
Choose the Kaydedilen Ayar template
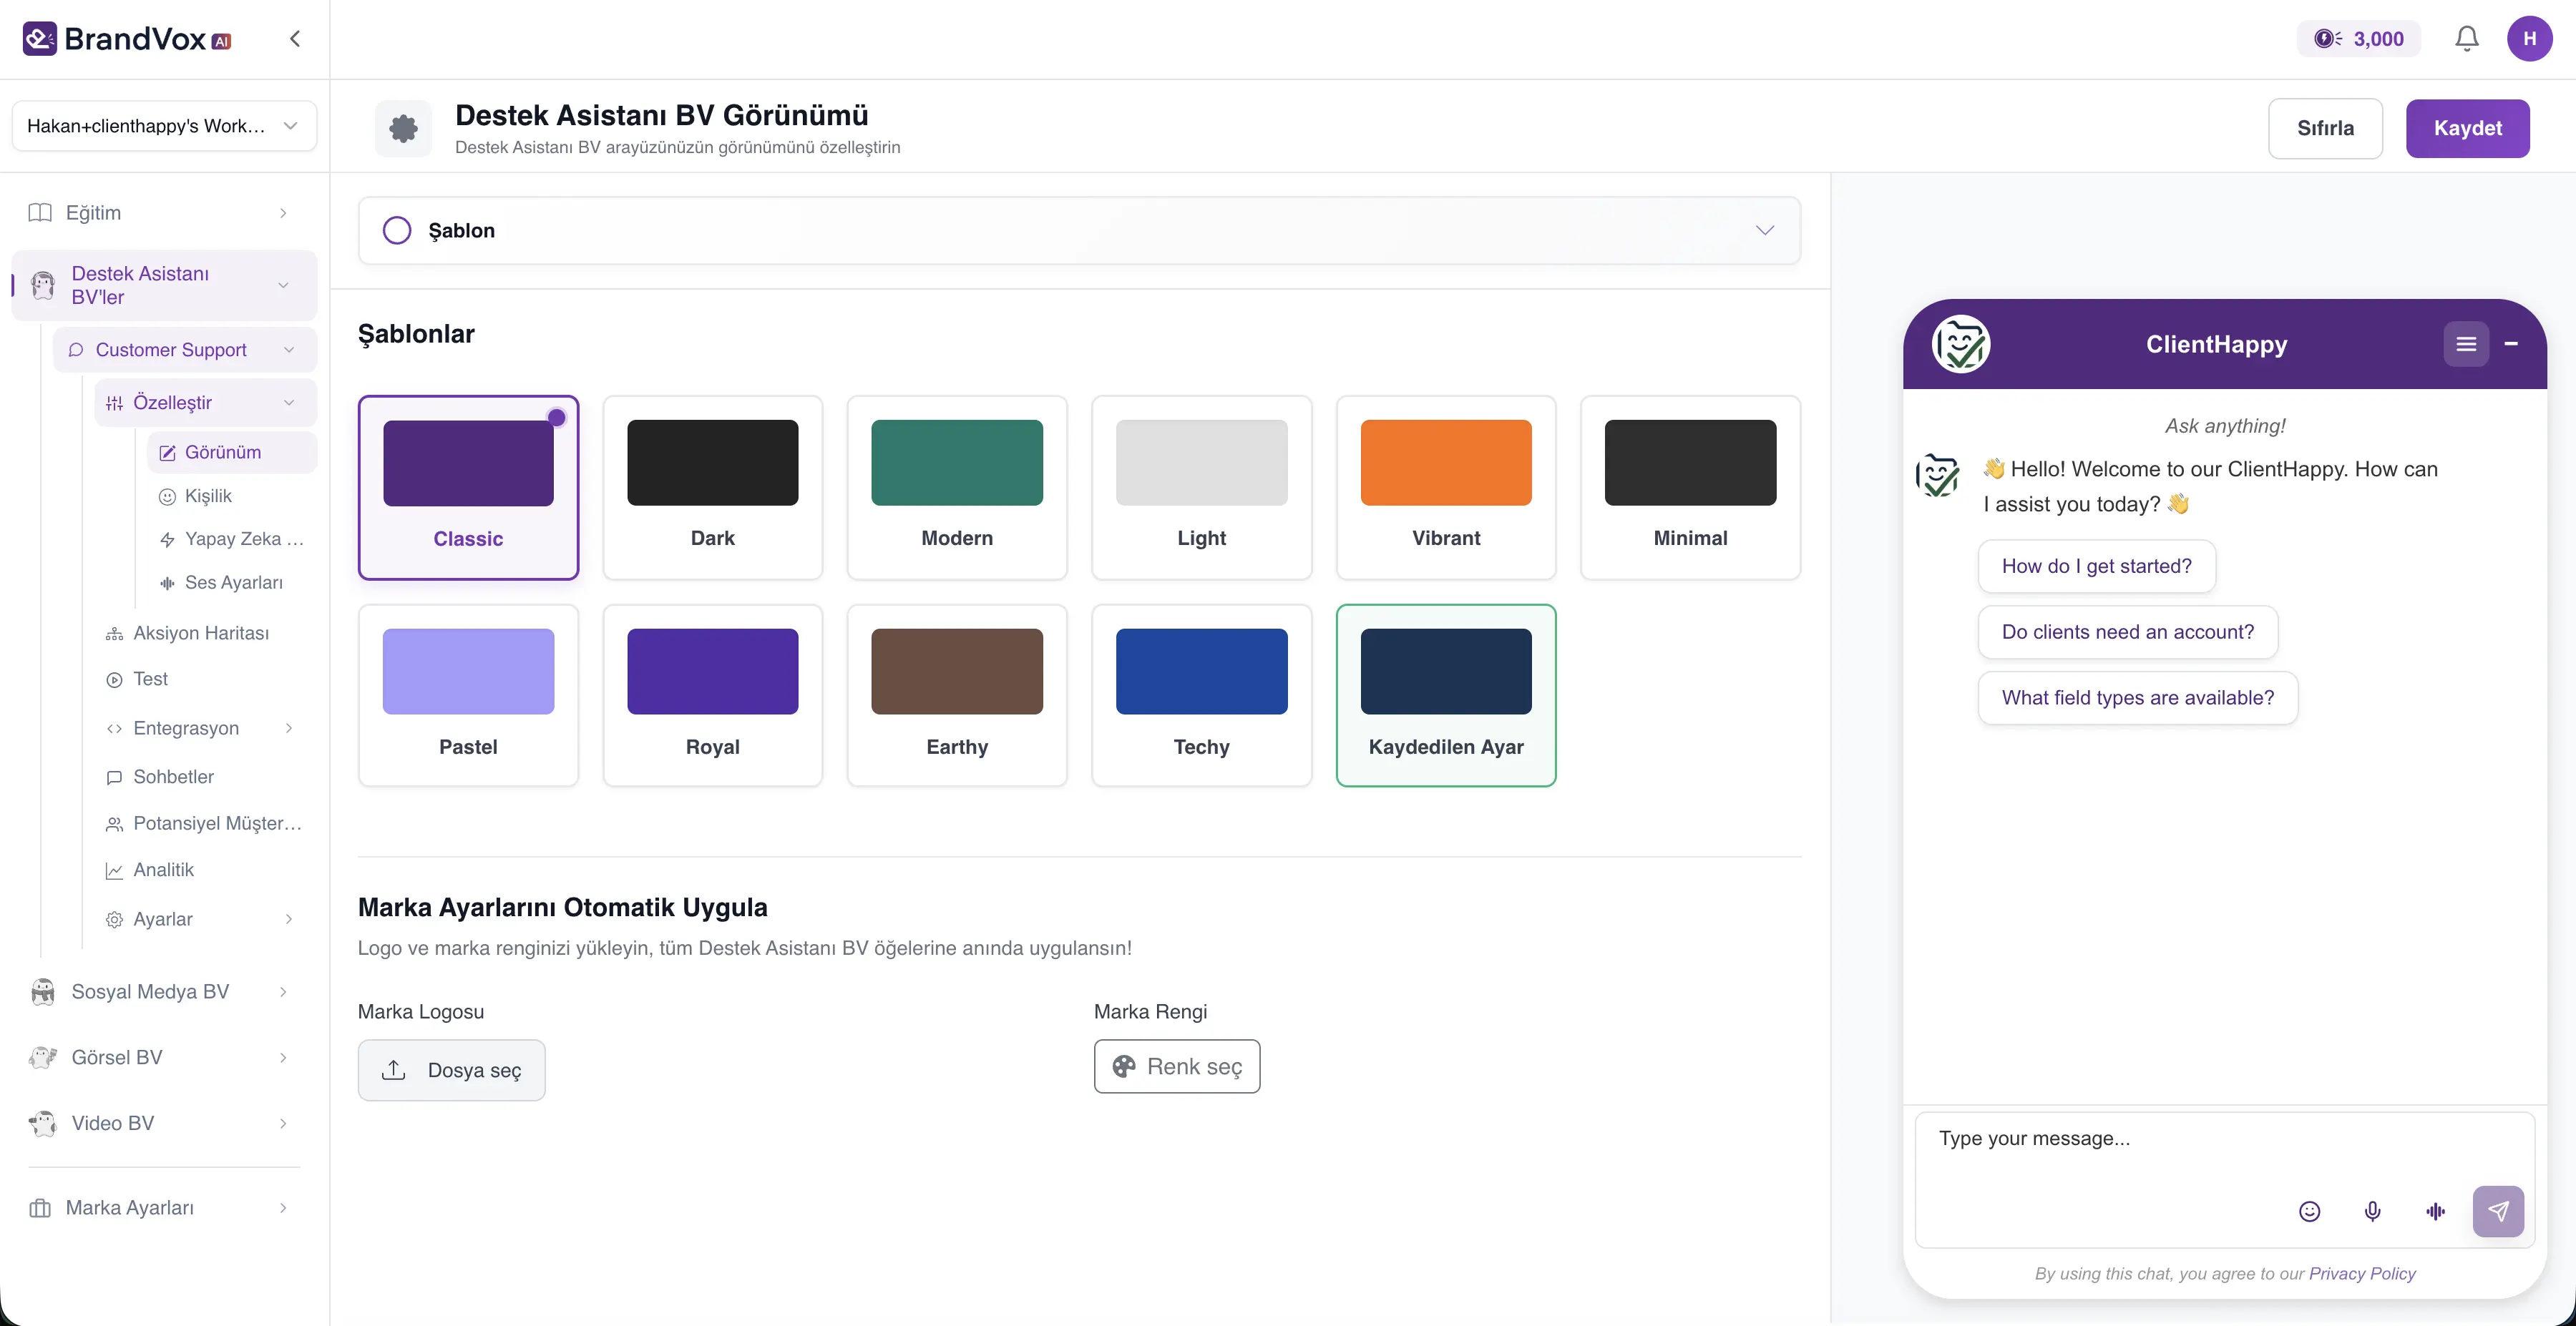point(1446,695)
